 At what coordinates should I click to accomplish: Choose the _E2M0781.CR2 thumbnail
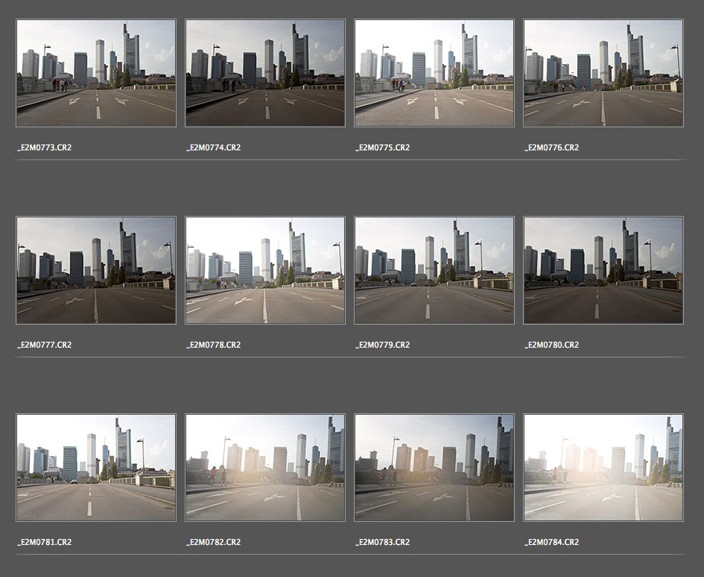(x=96, y=468)
